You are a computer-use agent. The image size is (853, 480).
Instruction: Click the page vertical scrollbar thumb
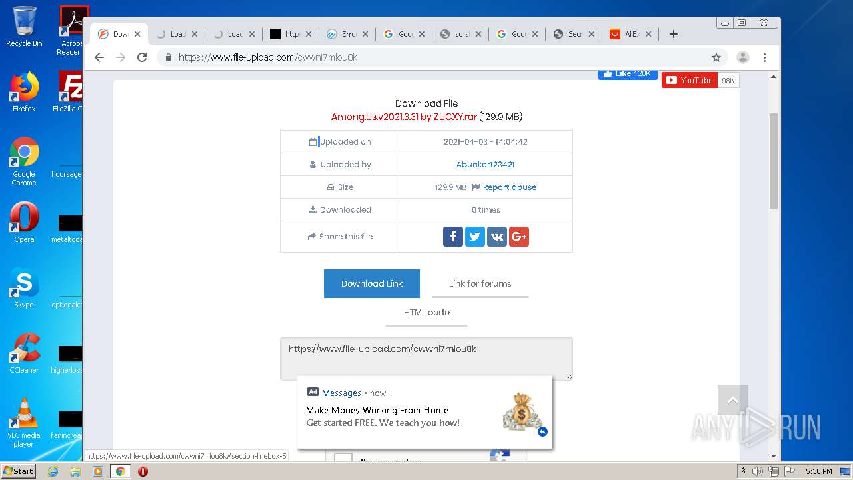click(x=774, y=161)
